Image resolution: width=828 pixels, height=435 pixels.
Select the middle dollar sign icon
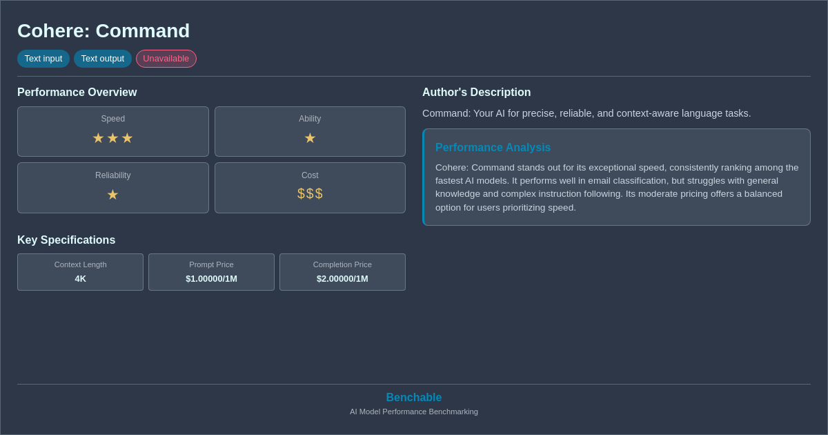(310, 194)
